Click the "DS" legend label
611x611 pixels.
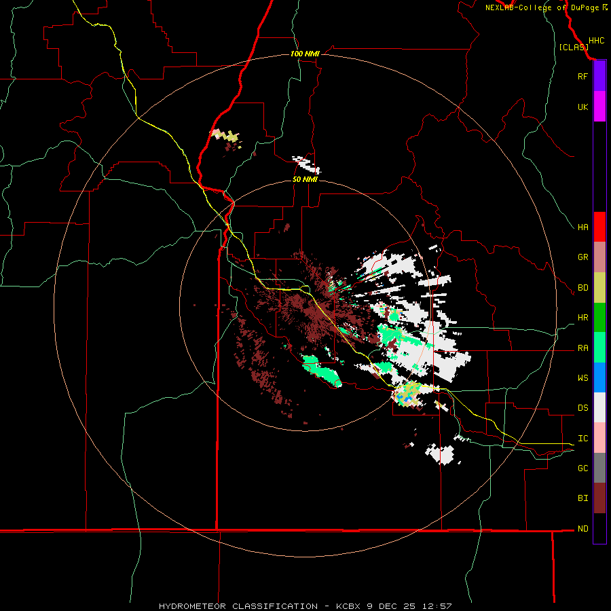[x=582, y=408]
